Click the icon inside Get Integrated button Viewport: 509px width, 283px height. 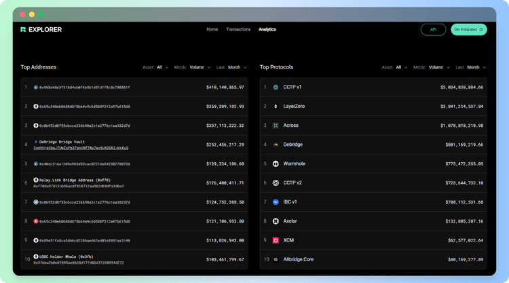coord(481,30)
